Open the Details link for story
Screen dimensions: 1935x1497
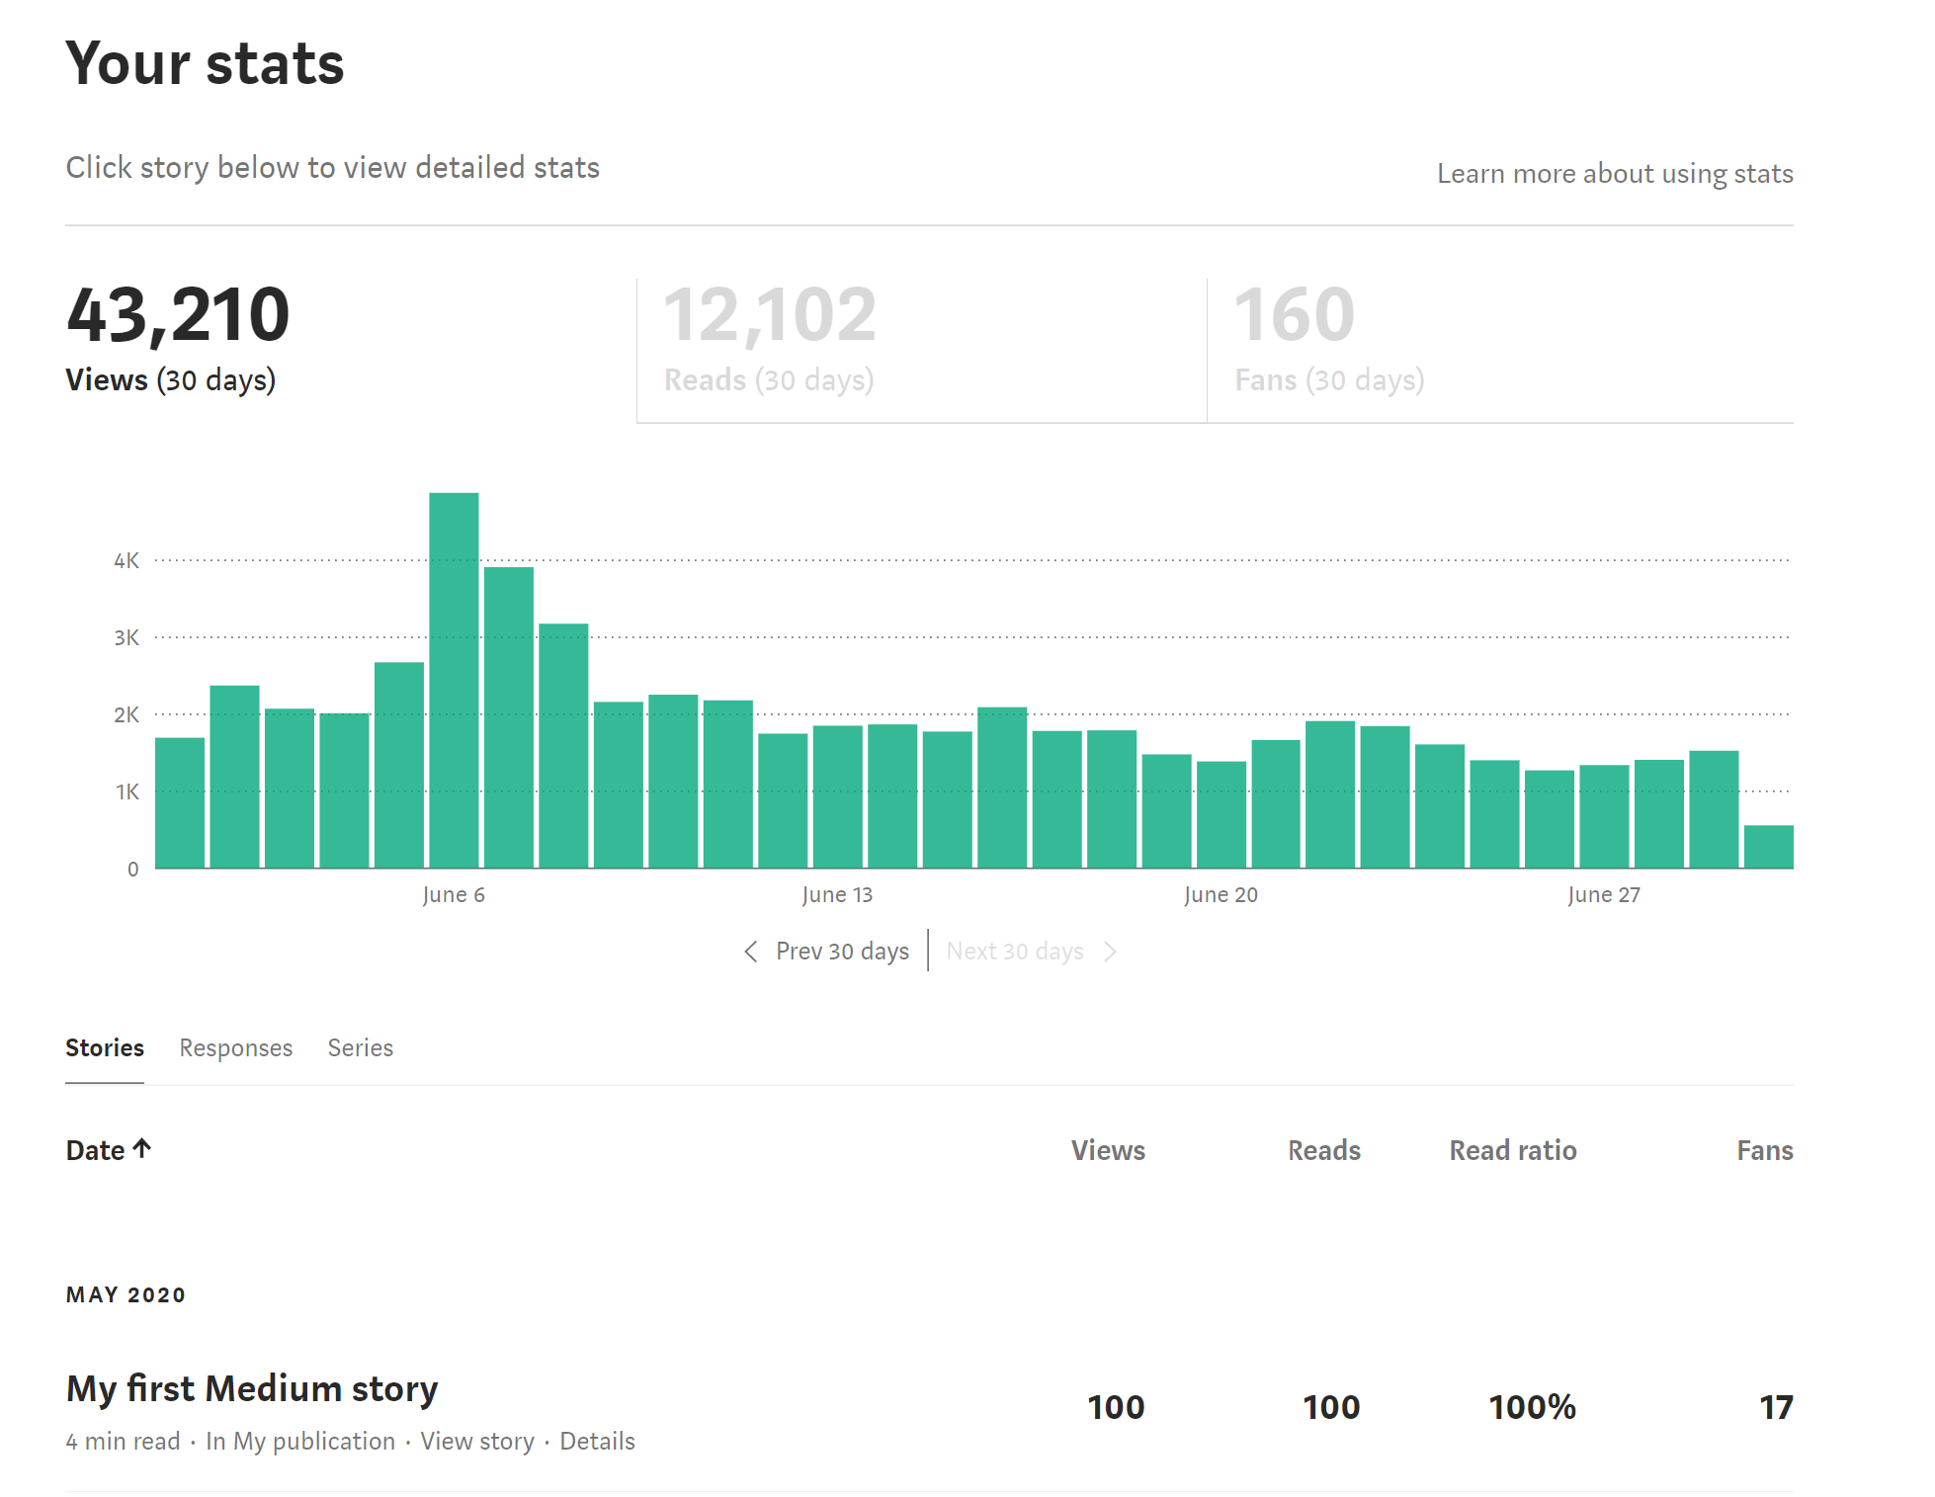coord(597,1441)
